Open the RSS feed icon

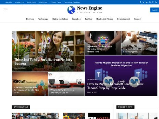[156, 2]
